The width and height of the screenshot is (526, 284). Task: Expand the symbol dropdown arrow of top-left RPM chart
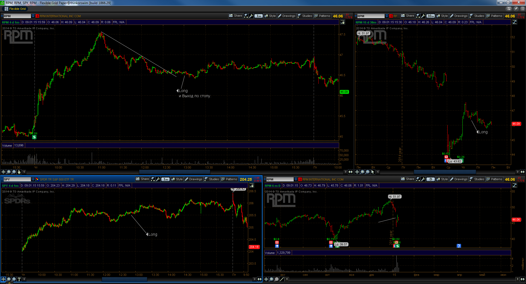[33, 16]
